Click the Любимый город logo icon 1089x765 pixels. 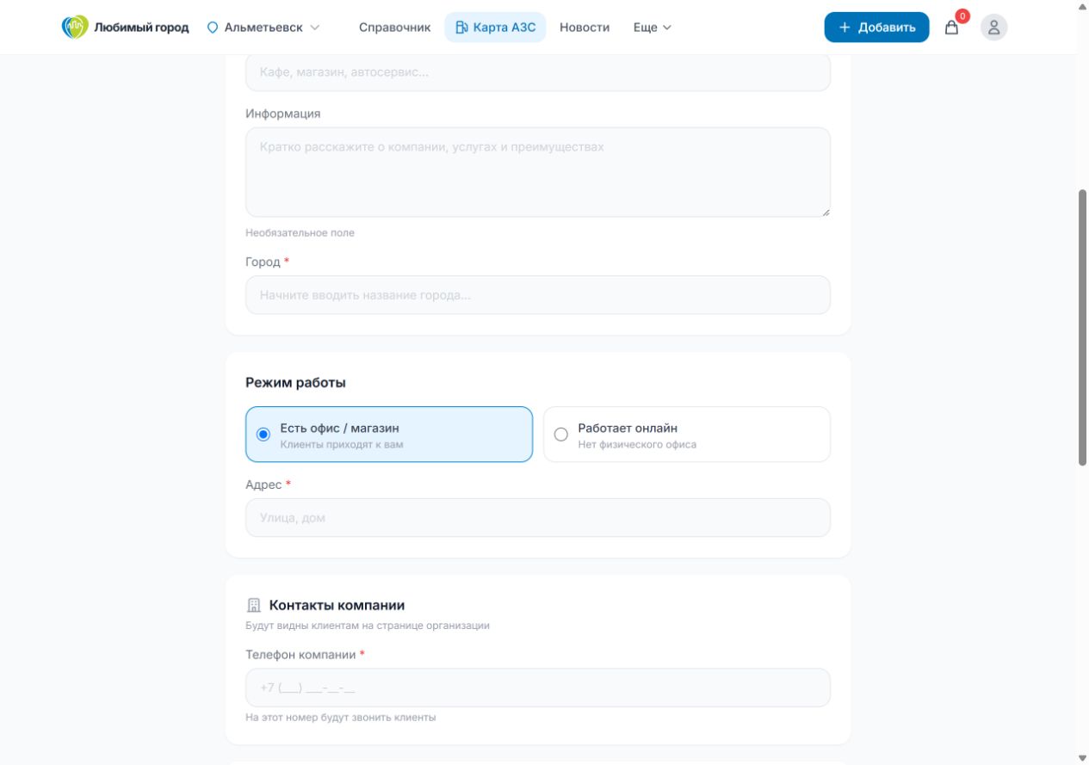pos(75,28)
